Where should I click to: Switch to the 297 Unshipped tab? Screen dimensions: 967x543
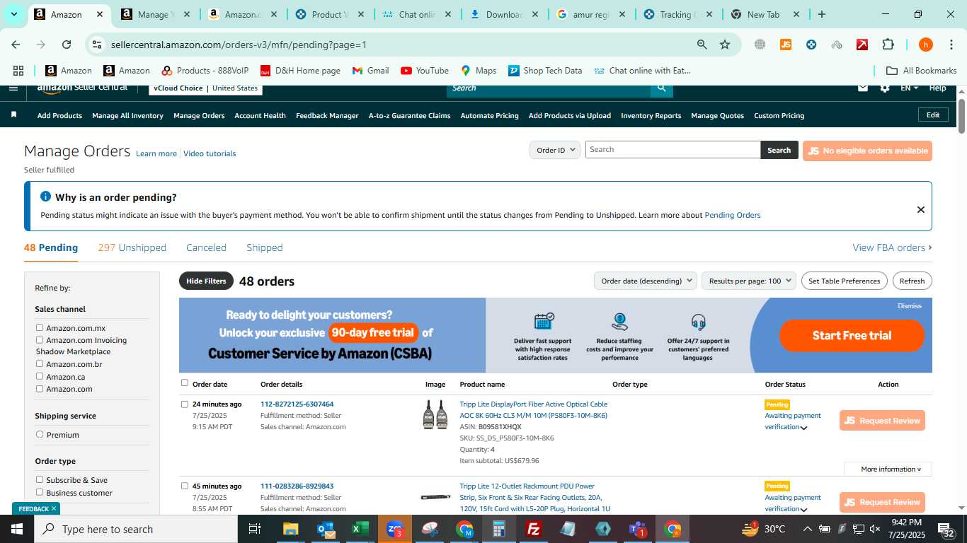click(132, 247)
